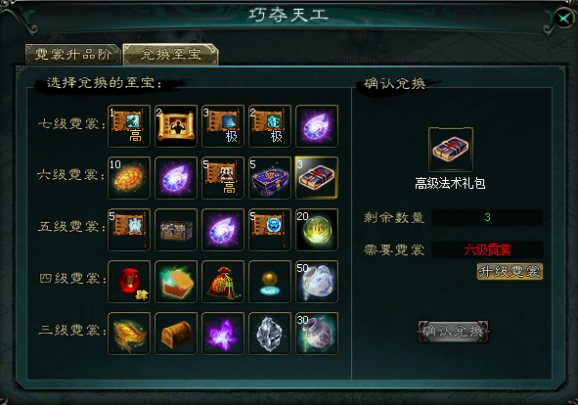Close the 巧夺天工 window
This screenshot has width=578, height=405.
pyautogui.click(x=564, y=18)
